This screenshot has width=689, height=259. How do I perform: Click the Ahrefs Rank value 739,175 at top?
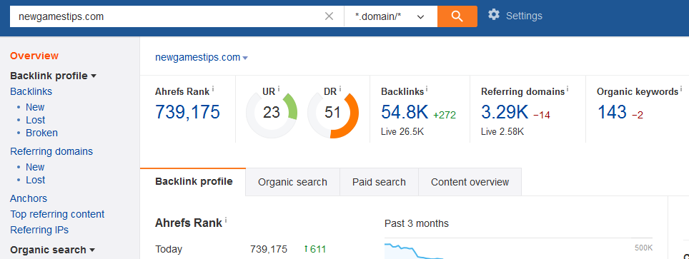click(188, 112)
